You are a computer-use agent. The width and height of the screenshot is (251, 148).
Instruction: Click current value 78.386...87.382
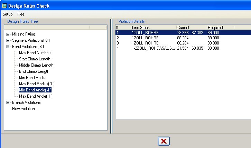(x=190, y=33)
